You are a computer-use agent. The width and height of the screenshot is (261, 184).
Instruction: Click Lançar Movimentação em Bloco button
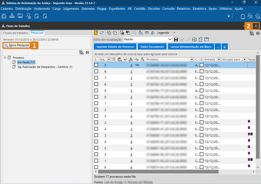coord(191,47)
